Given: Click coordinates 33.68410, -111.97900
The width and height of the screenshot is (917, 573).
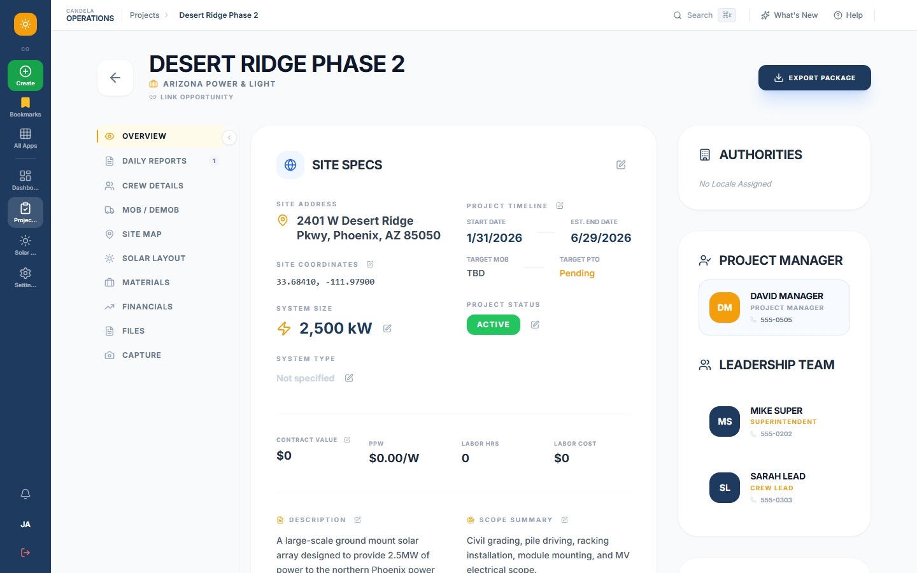Looking at the screenshot, I should [x=325, y=281].
